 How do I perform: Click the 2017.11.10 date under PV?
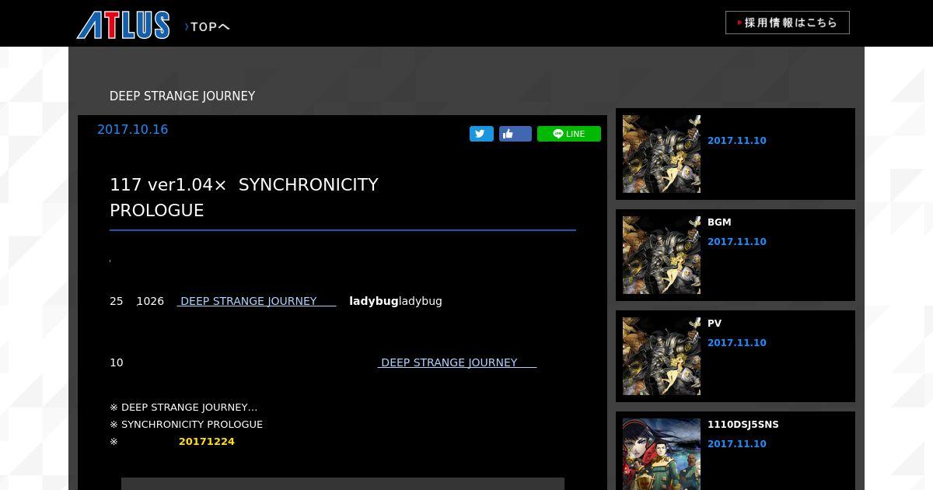click(x=737, y=343)
